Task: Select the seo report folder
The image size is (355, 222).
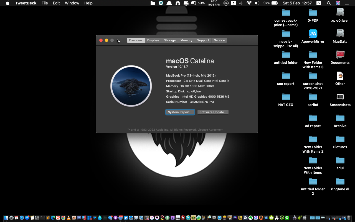Action: 286,79
